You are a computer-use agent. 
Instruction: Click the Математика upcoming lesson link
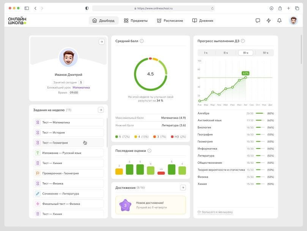tap(81, 87)
